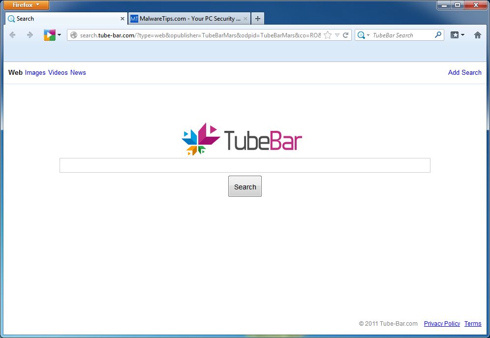The image size is (490, 338).
Task: Go forward with the forward arrow
Action: [30, 35]
